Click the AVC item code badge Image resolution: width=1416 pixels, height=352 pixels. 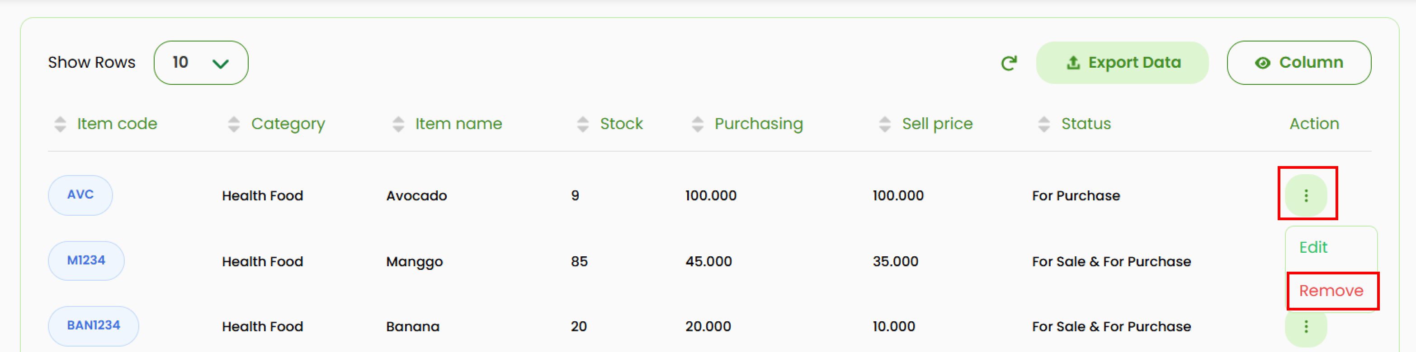(80, 195)
